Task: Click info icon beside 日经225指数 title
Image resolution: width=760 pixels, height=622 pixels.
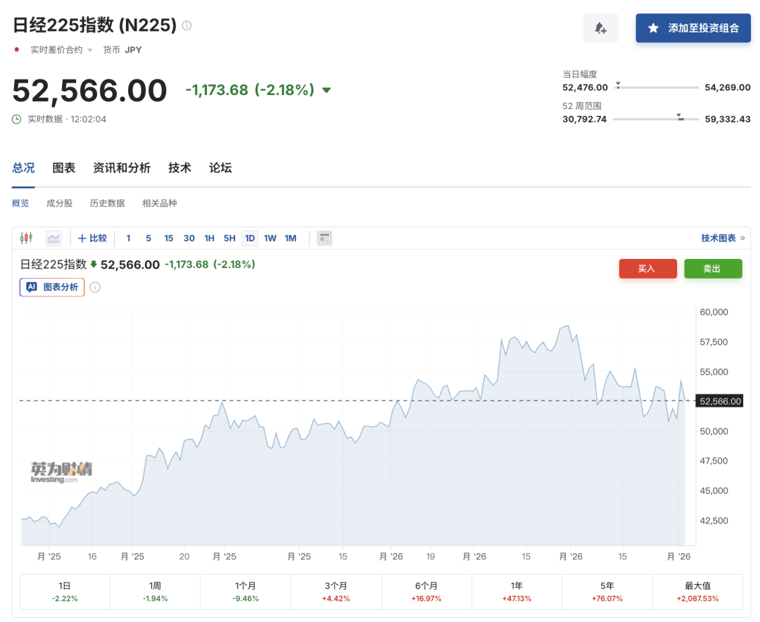Action: 186,25
